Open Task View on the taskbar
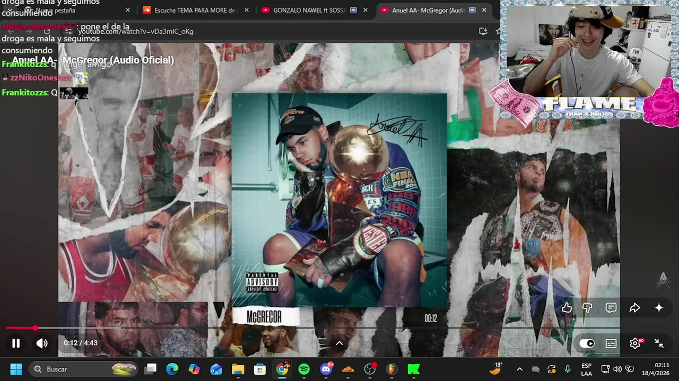Image resolution: width=679 pixels, height=381 pixels. (151, 369)
